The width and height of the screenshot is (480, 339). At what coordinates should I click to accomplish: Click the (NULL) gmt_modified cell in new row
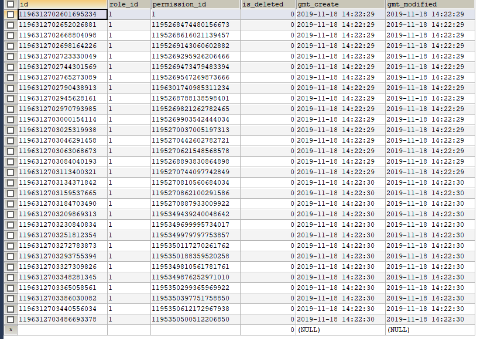point(430,330)
